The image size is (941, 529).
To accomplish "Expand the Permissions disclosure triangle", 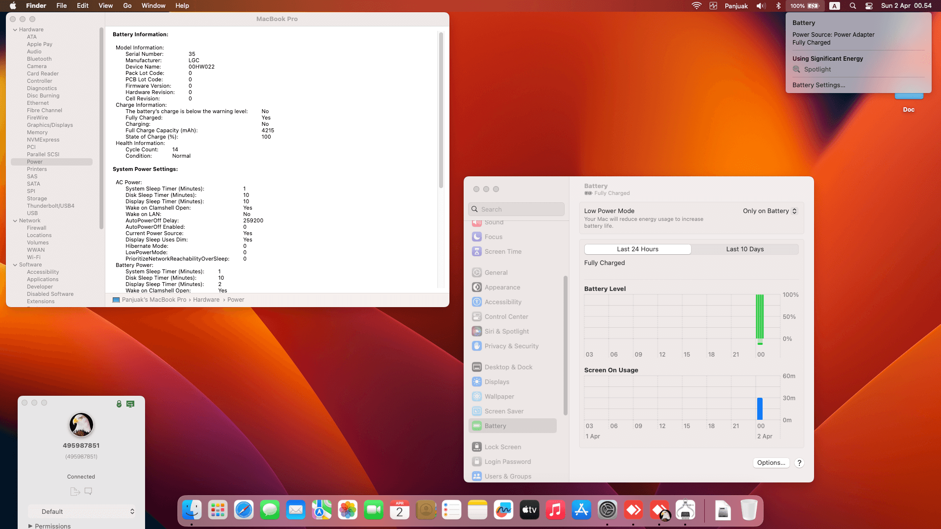I will coord(30,526).
